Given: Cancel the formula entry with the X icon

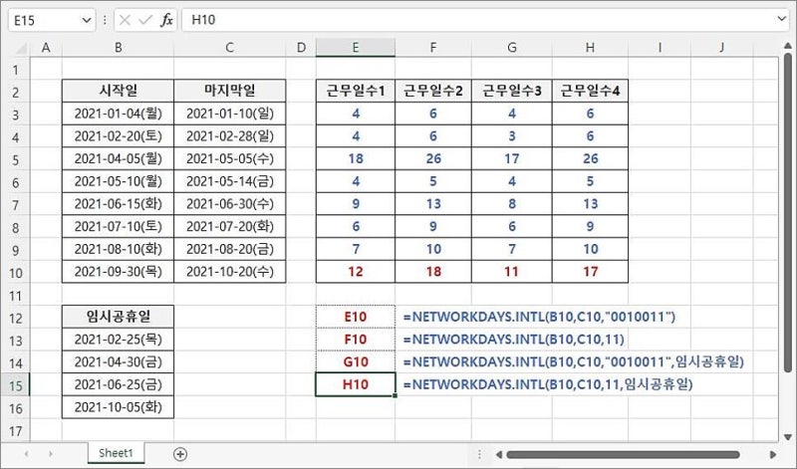Looking at the screenshot, I should click(125, 20).
